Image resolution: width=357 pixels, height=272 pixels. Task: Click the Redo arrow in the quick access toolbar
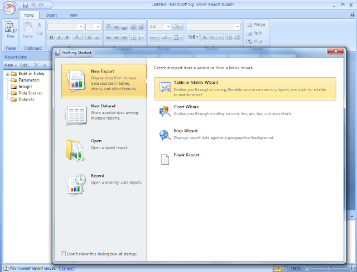(41, 5)
